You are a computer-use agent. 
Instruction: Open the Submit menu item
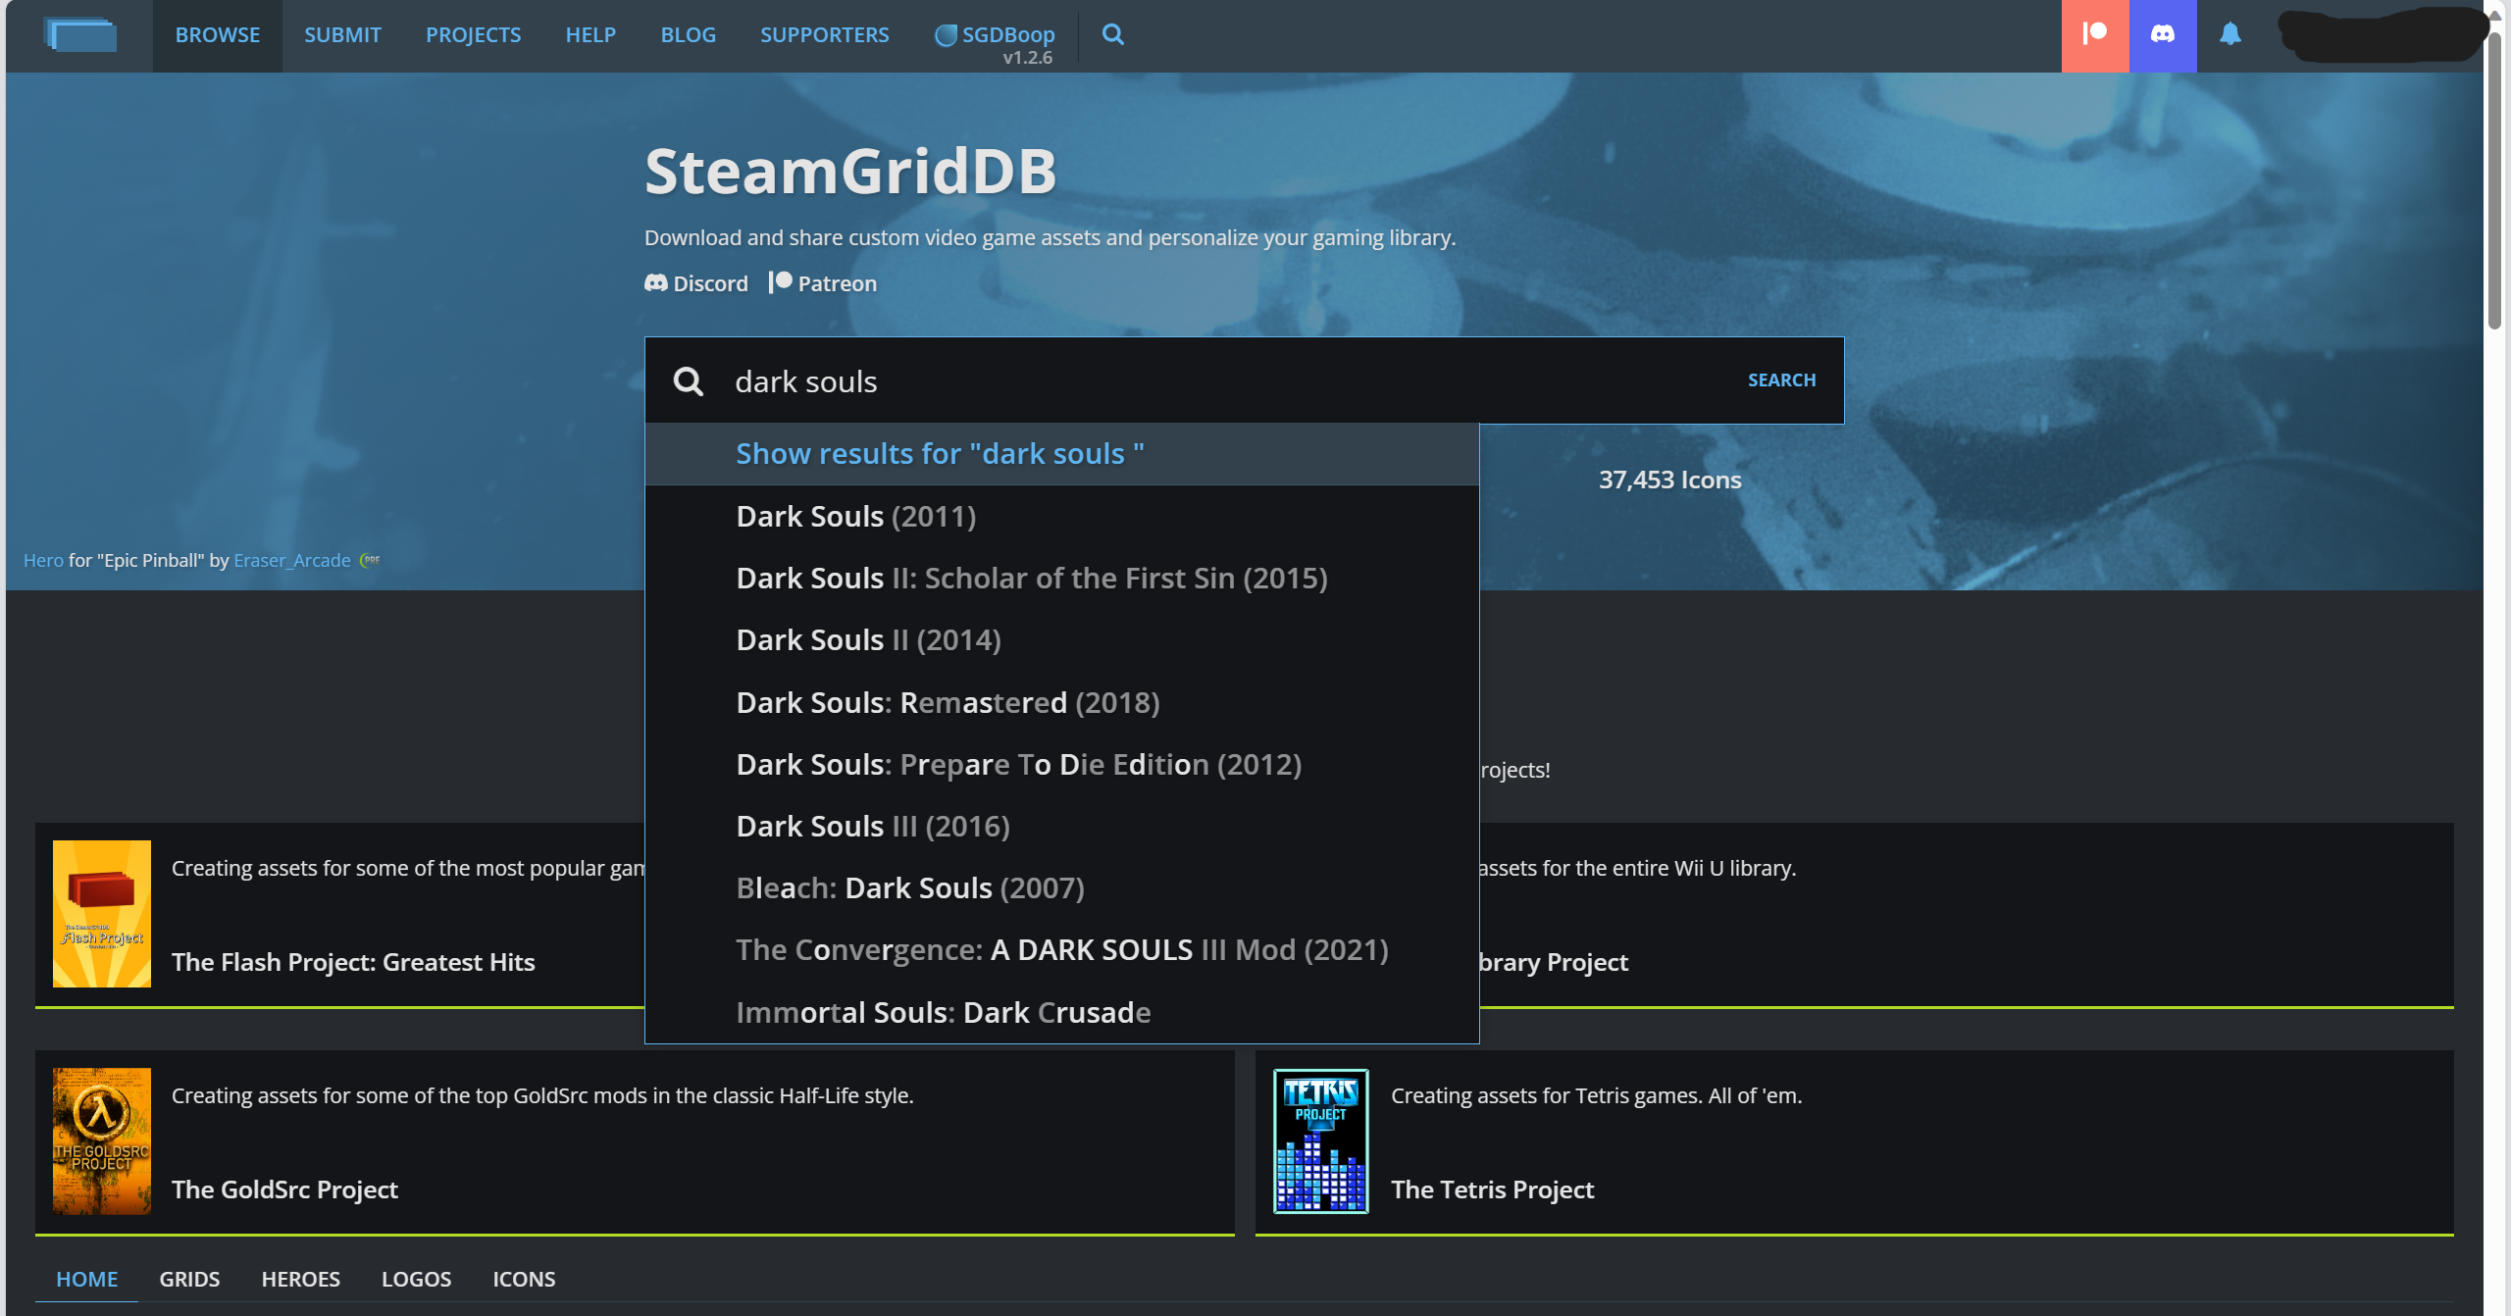tap(342, 35)
